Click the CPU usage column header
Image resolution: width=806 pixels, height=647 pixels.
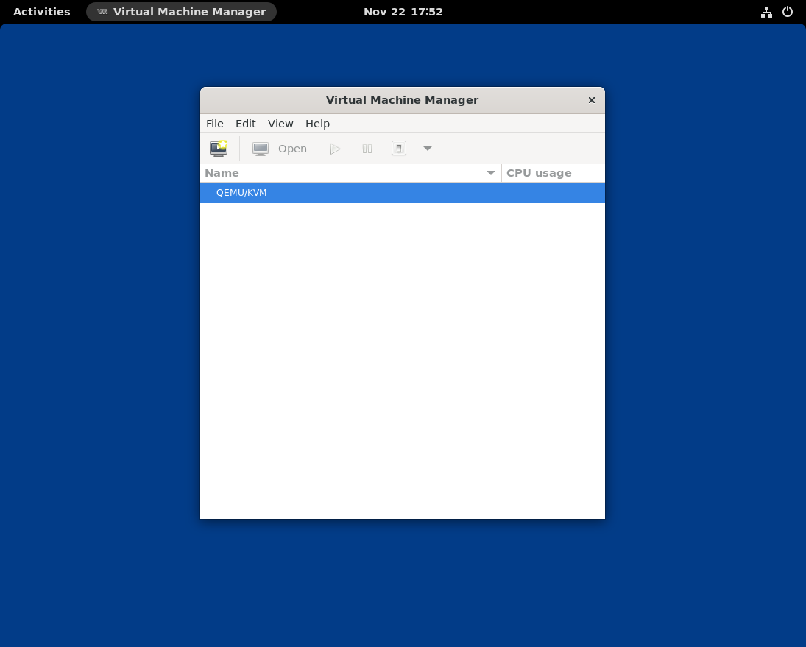point(539,173)
